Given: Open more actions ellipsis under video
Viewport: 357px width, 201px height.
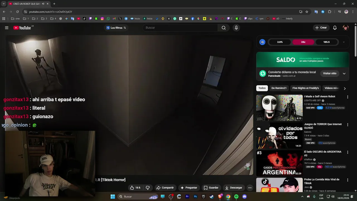Looking at the screenshot, I should [250, 188].
